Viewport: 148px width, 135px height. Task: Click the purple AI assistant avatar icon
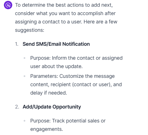point(8,5)
